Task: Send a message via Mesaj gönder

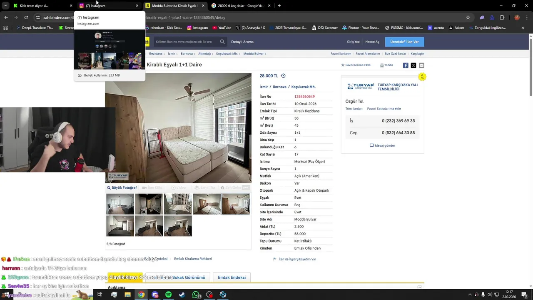Action: [382, 145]
